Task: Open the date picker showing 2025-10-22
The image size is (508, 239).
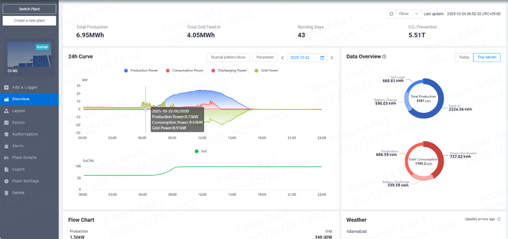Action: point(307,58)
